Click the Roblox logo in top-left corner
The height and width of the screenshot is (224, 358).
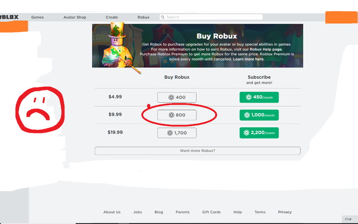tap(9, 17)
